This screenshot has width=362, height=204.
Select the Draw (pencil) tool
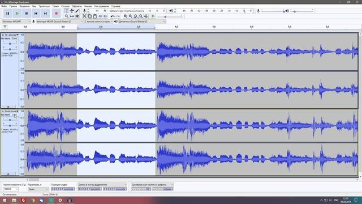click(77, 11)
